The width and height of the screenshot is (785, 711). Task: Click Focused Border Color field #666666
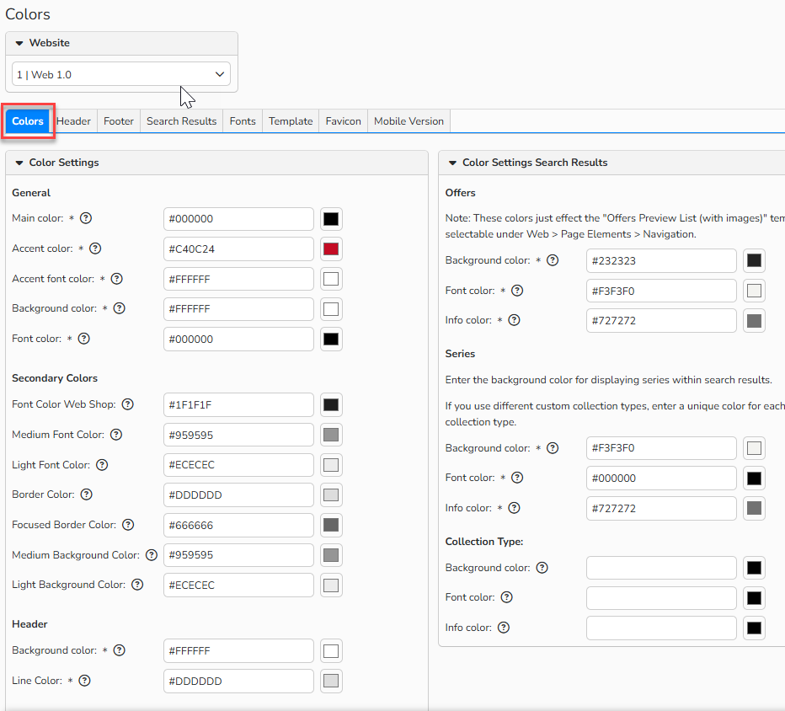tap(238, 525)
